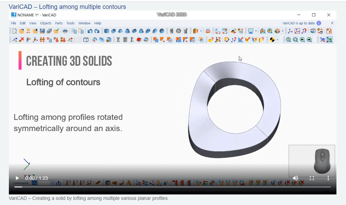Open the Objects menu
The width and height of the screenshot is (346, 205).
pos(46,23)
